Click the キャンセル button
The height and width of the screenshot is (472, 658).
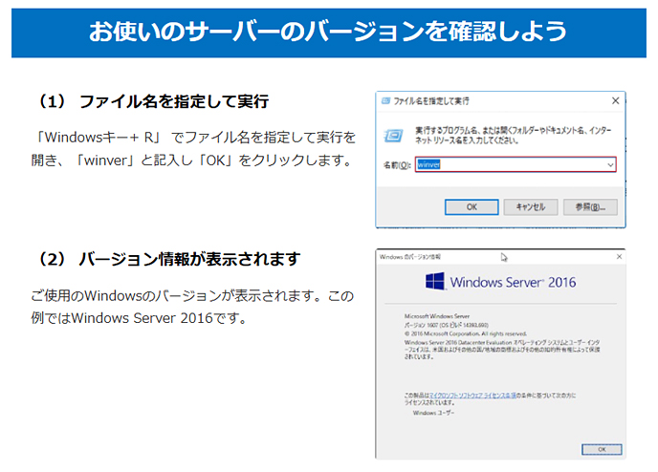[x=530, y=206]
